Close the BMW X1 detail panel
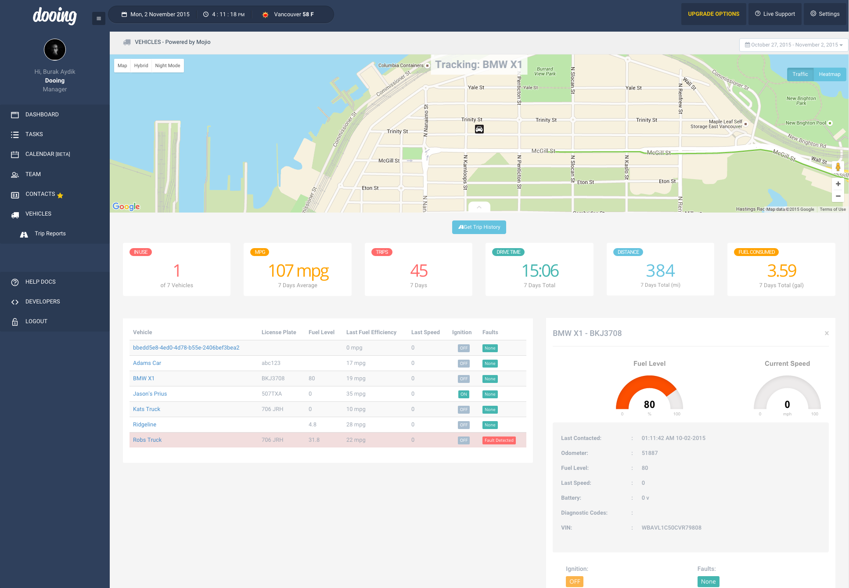The image size is (849, 588). pyautogui.click(x=827, y=333)
